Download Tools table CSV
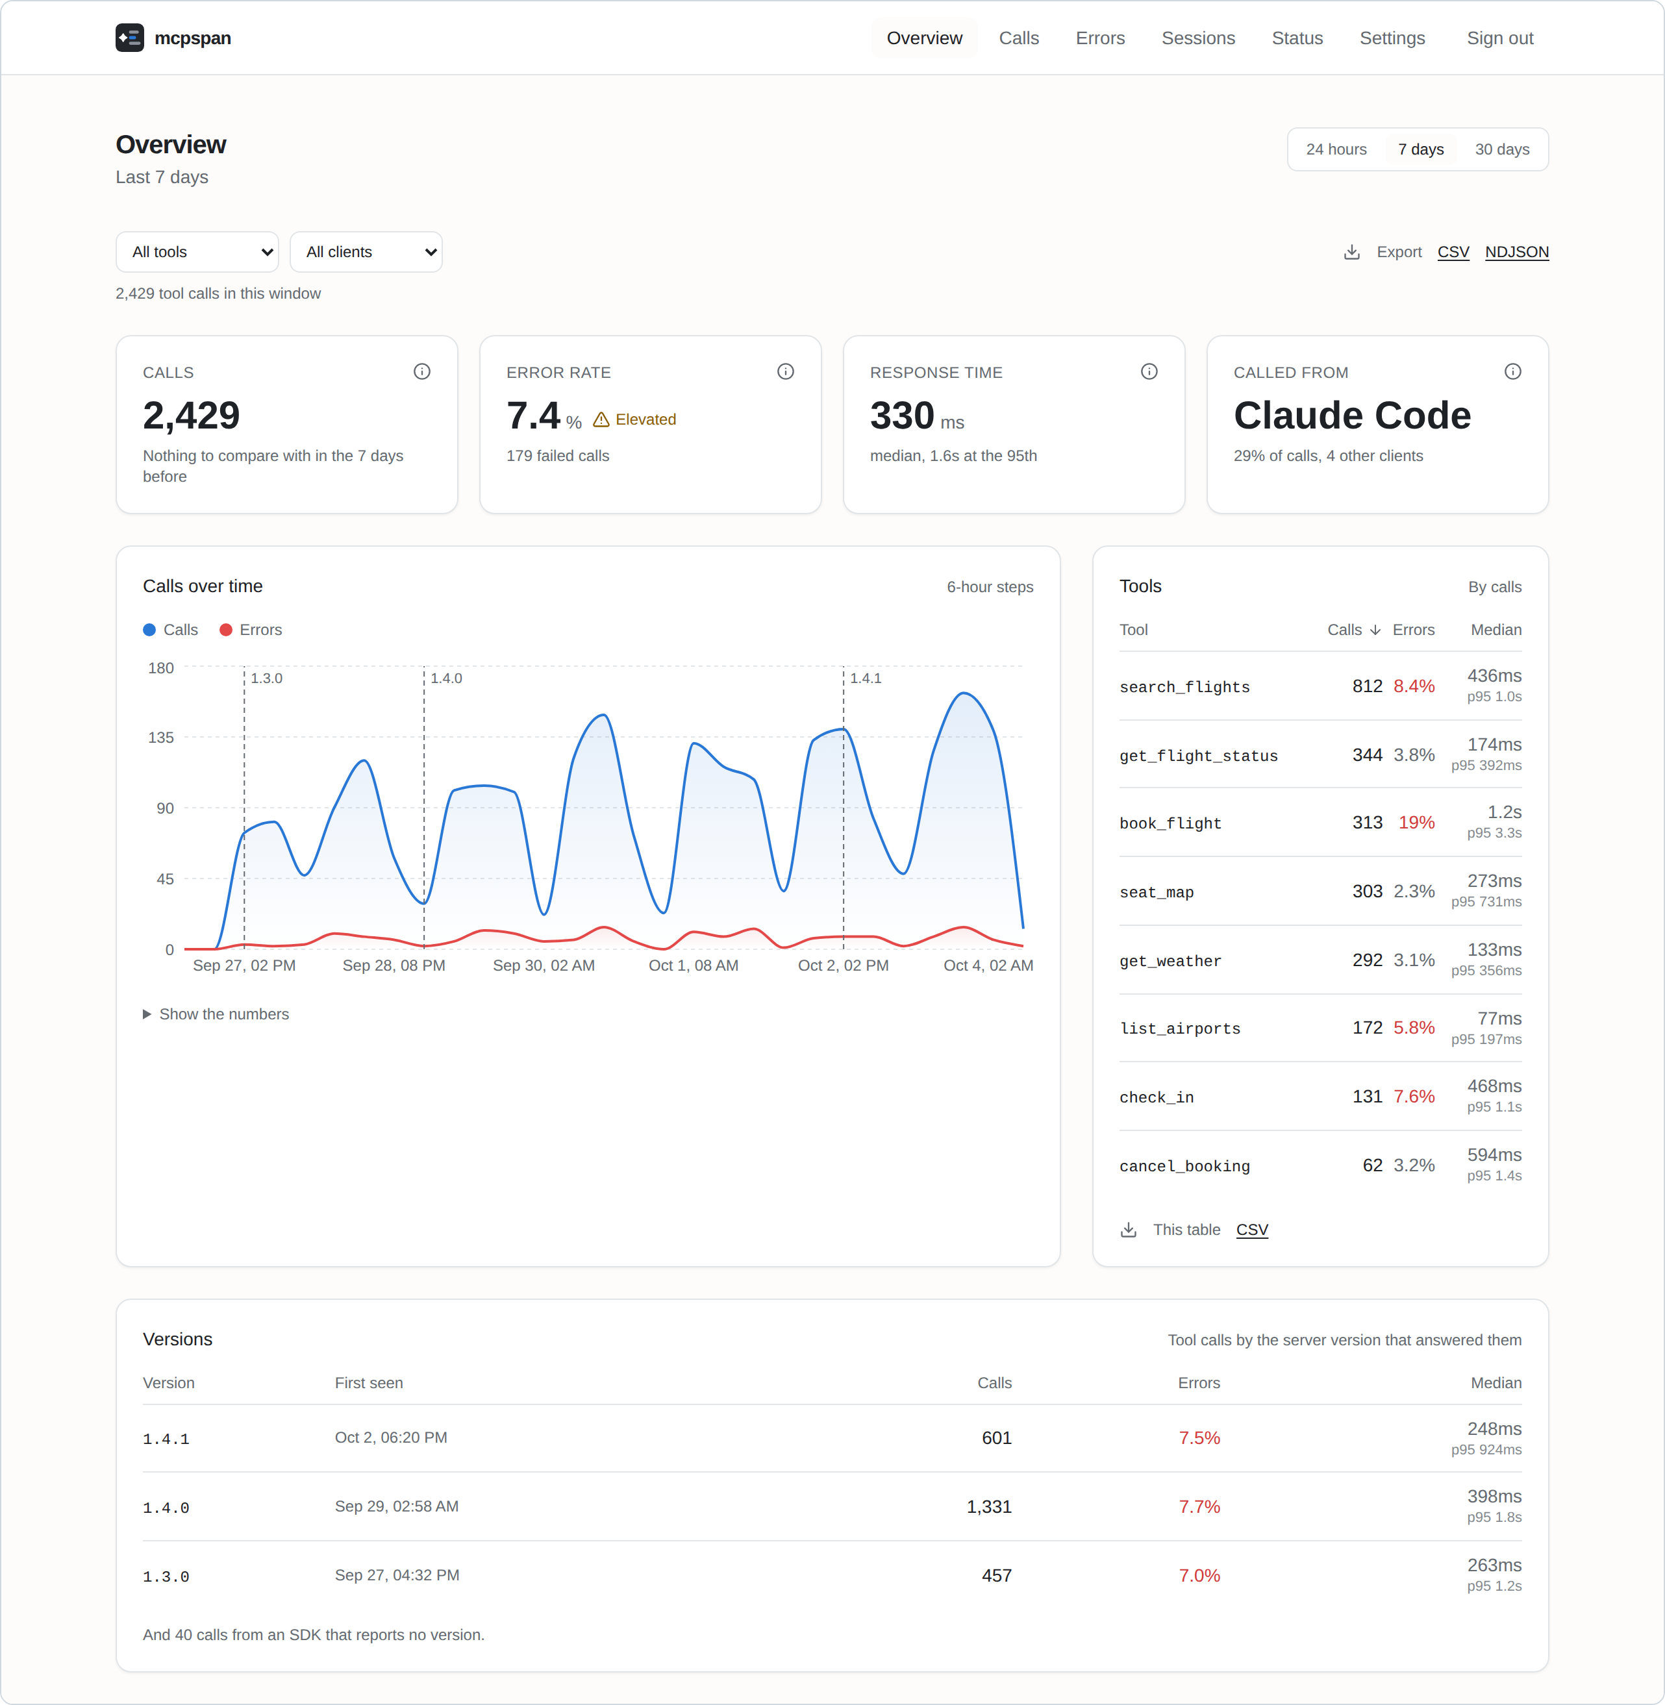The image size is (1665, 1705). point(1252,1230)
